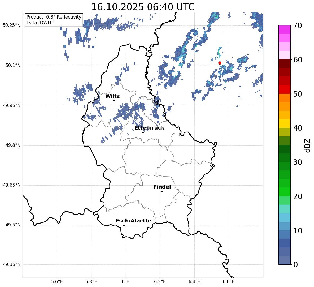Click the dBZ colorbar label
This screenshot has width=314, height=287.
tap(307, 145)
